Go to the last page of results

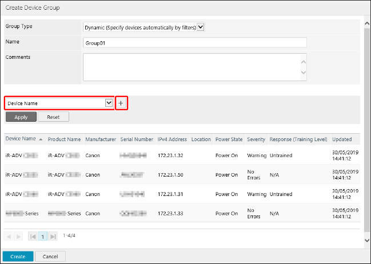coord(53,236)
